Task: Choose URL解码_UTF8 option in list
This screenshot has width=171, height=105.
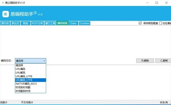Action: 30,80
